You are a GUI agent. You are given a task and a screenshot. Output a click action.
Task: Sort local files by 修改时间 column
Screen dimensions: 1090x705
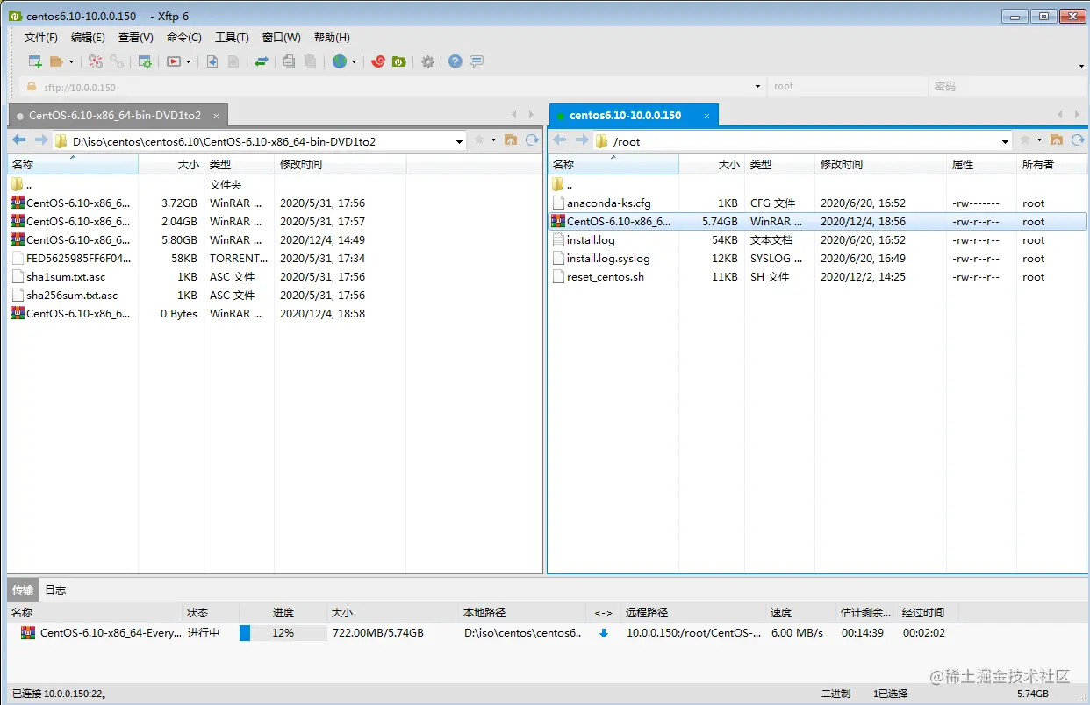[340, 165]
